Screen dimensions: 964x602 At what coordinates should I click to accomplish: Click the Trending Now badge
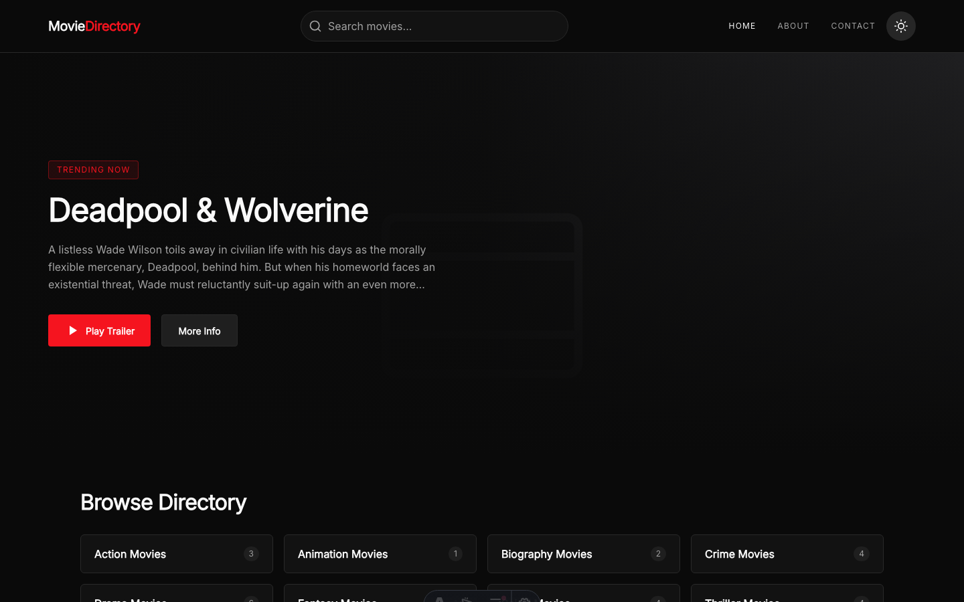click(93, 170)
